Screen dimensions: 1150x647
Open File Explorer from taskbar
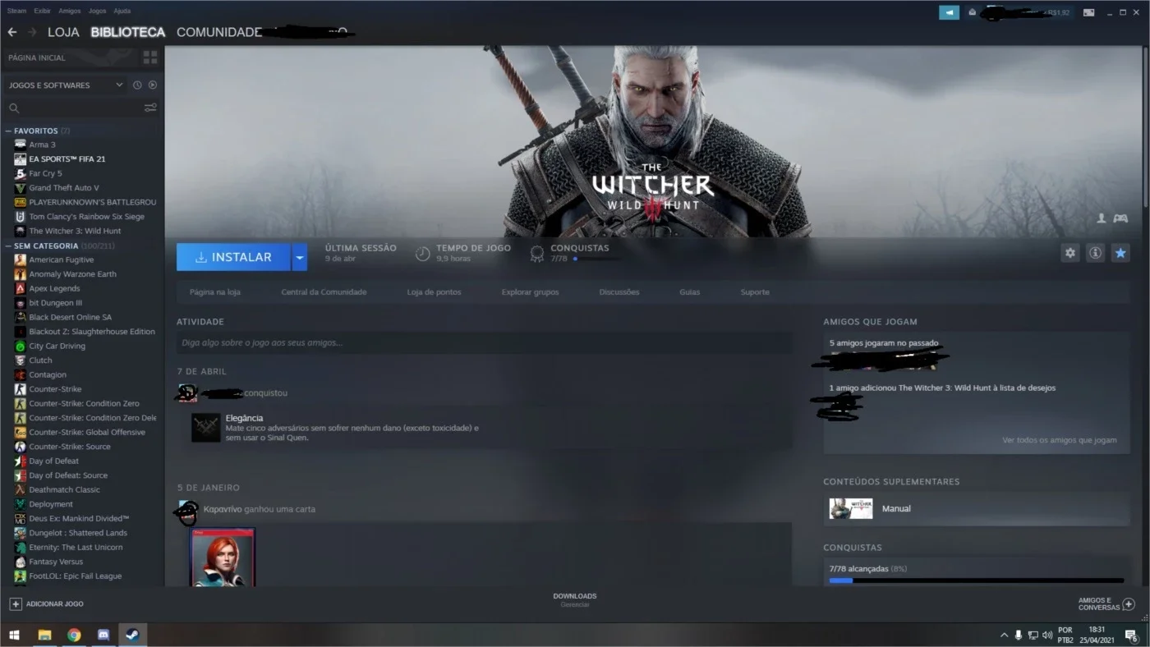44,635
